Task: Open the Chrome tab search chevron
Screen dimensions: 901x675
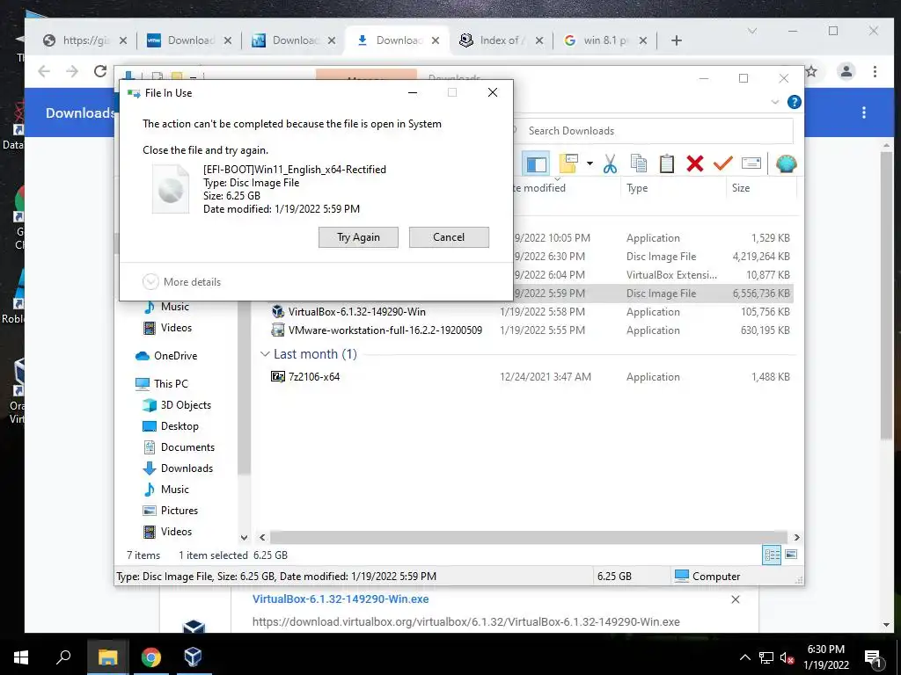Action: coord(752,31)
